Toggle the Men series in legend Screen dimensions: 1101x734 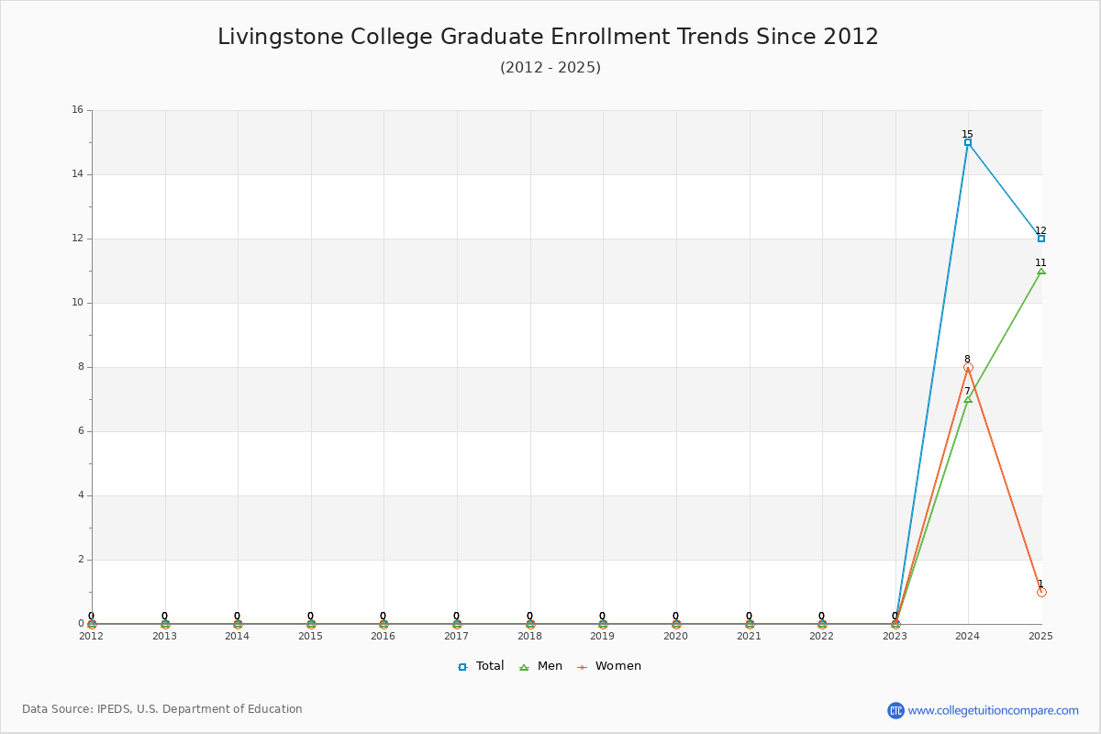pos(540,666)
